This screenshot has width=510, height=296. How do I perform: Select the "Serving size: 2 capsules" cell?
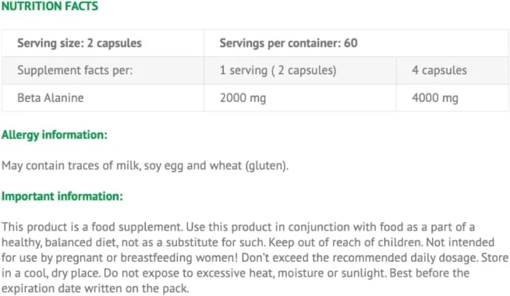coord(79,43)
